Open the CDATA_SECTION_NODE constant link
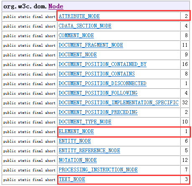192x186 pixels. [85, 26]
